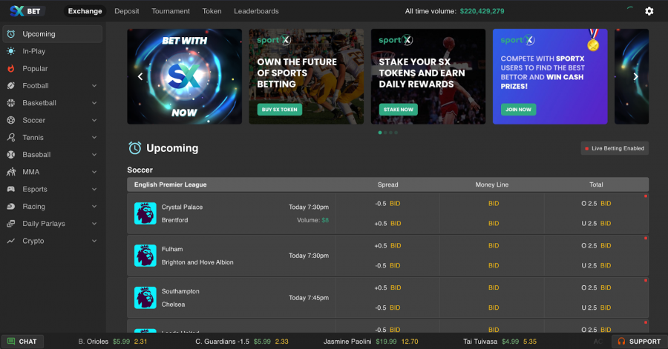Expand the Esports category
This screenshot has width=668, height=349.
tap(94, 189)
